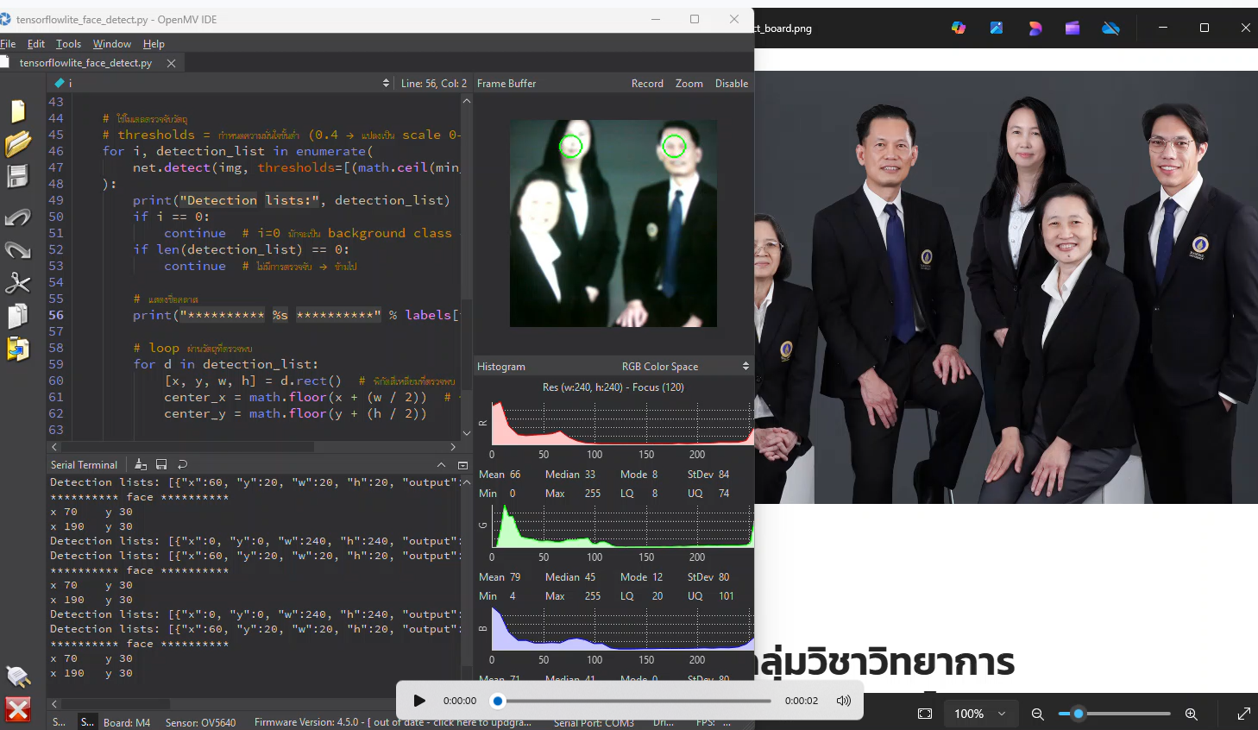Collapse the Serial Terminal with the chevron
Image resolution: width=1258 pixels, height=730 pixels.
coord(441,464)
